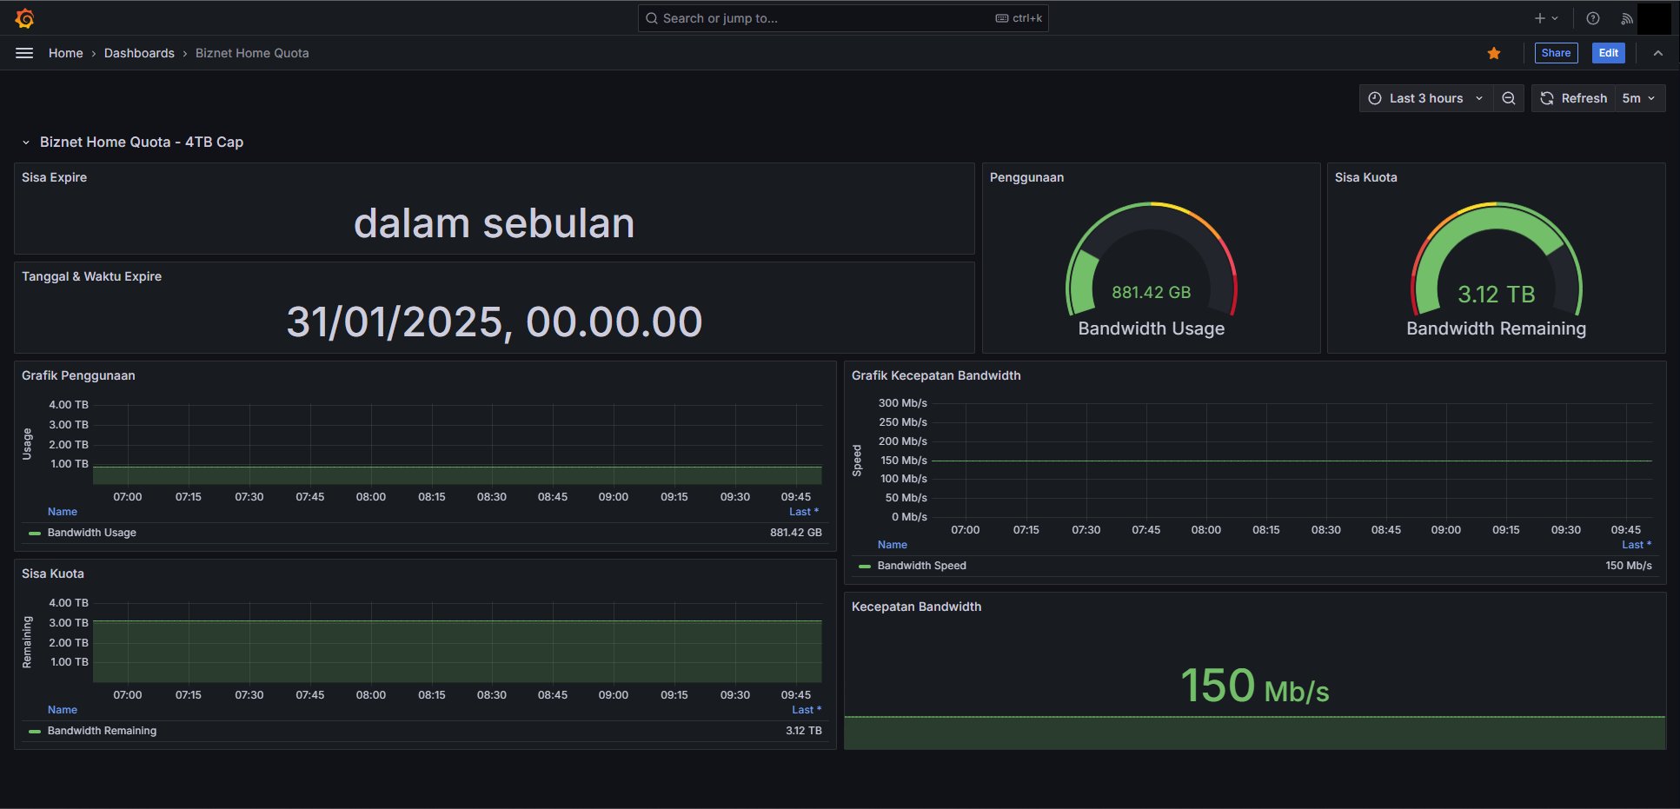The width and height of the screenshot is (1680, 809).
Task: Click the 881.42 GB legend last value
Action: click(796, 533)
